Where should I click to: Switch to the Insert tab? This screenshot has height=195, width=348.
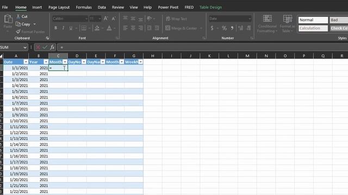point(37,7)
